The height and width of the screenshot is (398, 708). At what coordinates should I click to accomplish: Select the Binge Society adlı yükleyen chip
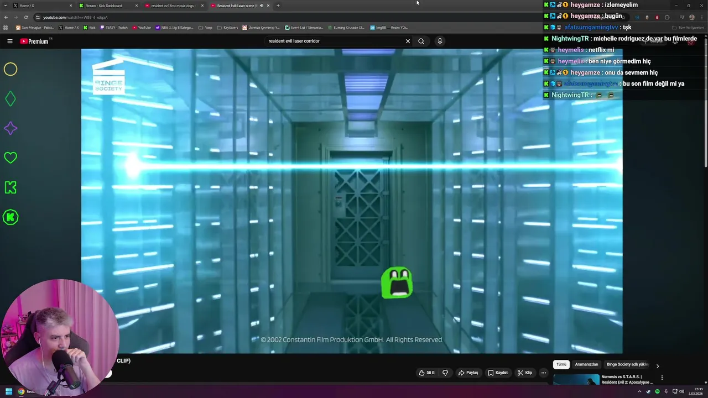(627, 364)
